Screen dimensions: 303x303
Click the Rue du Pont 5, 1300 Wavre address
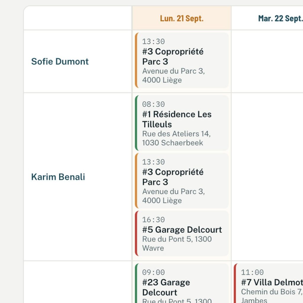[x=177, y=244]
